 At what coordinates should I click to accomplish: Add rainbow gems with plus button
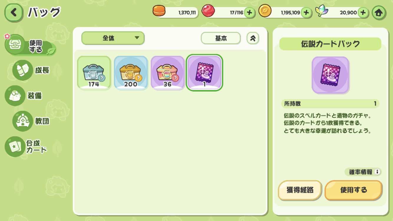point(363,13)
